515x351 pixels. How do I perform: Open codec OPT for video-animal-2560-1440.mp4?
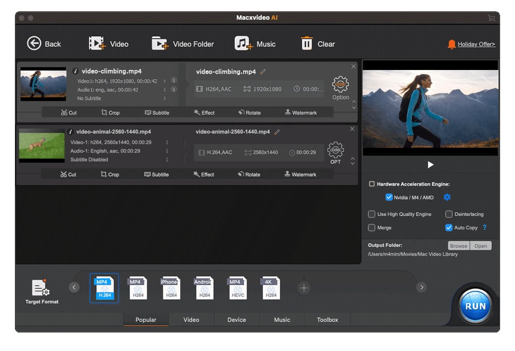pyautogui.click(x=335, y=153)
